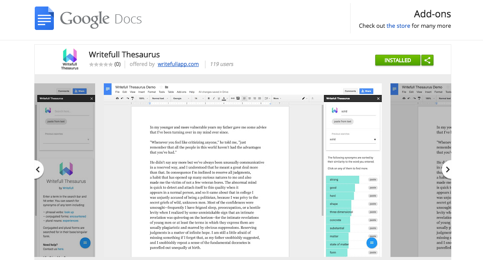Click the Docs home icon in center screenshot
Image resolution: width=483 pixels, height=260 pixels.
pos(108,89)
